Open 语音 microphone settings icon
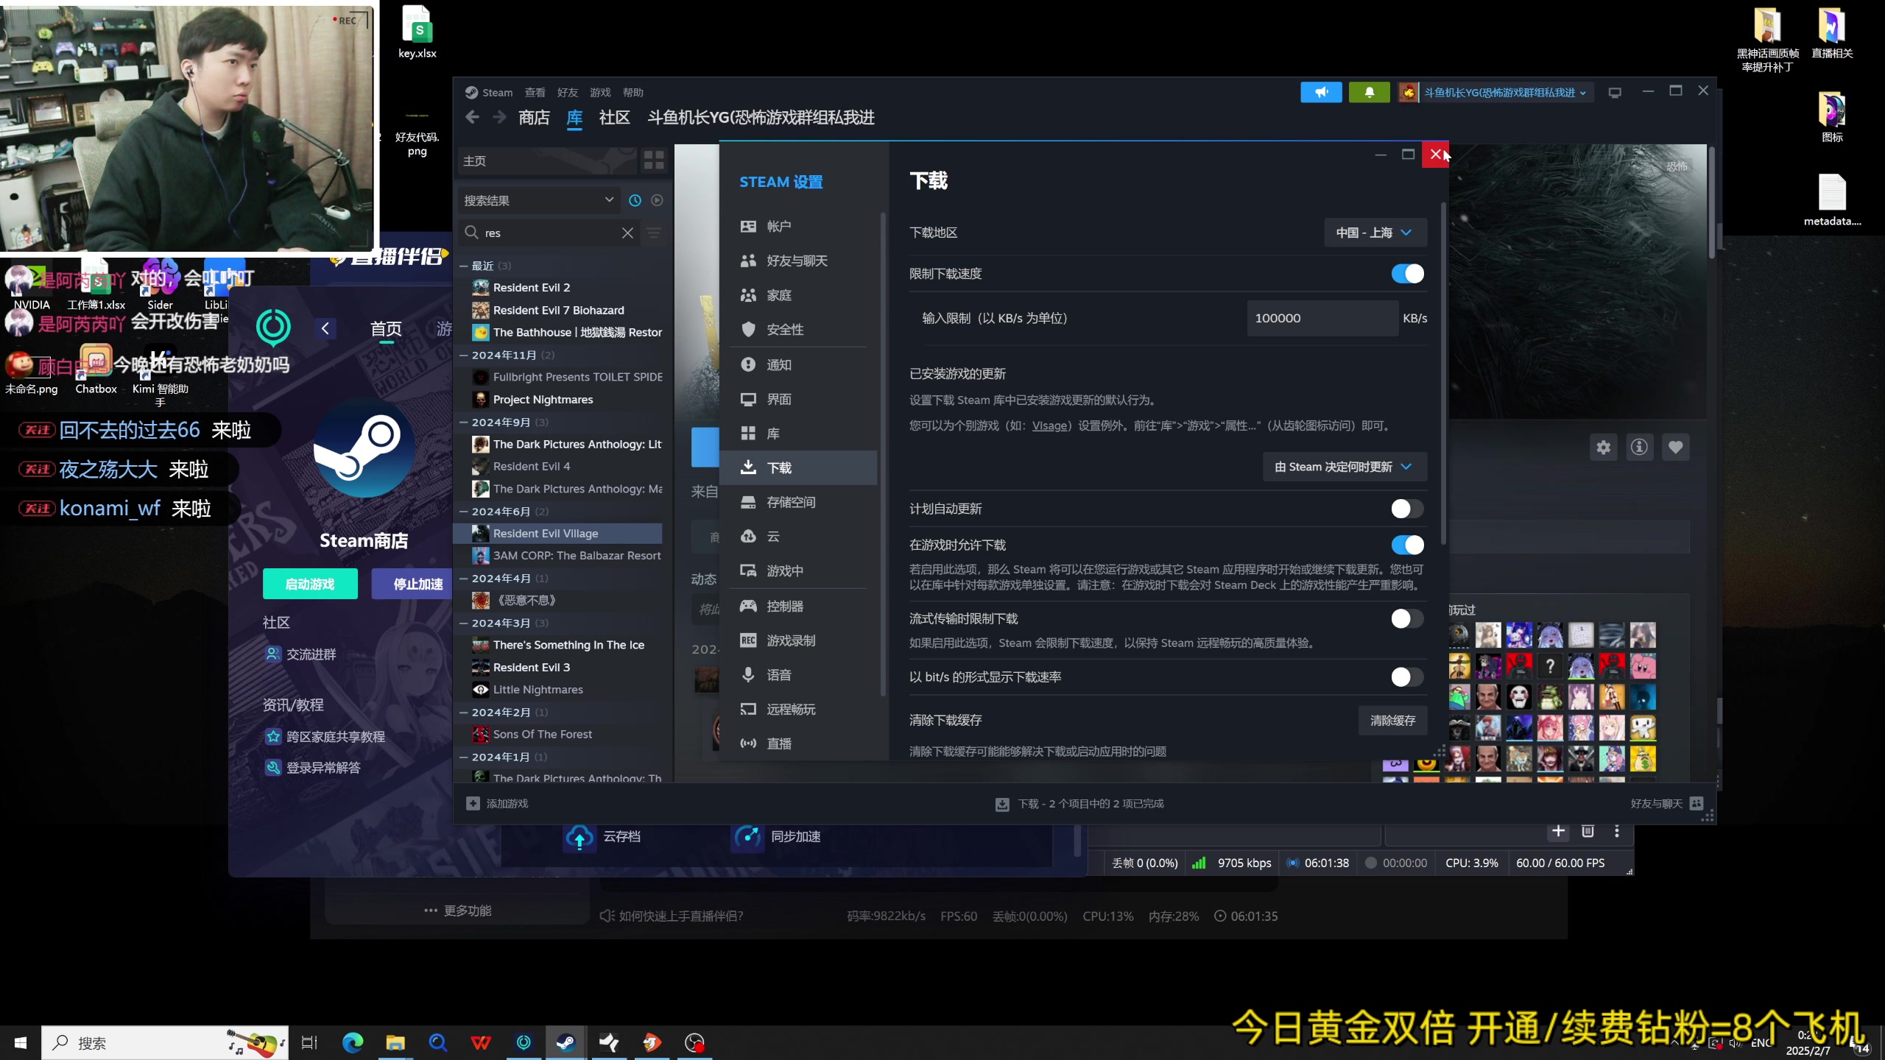Viewport: 1885px width, 1060px height. coord(748,674)
